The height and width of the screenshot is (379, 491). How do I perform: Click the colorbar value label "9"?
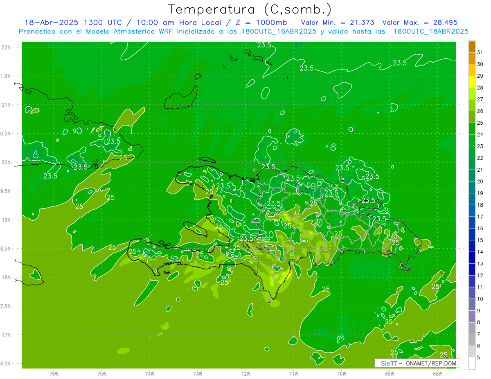(479, 311)
